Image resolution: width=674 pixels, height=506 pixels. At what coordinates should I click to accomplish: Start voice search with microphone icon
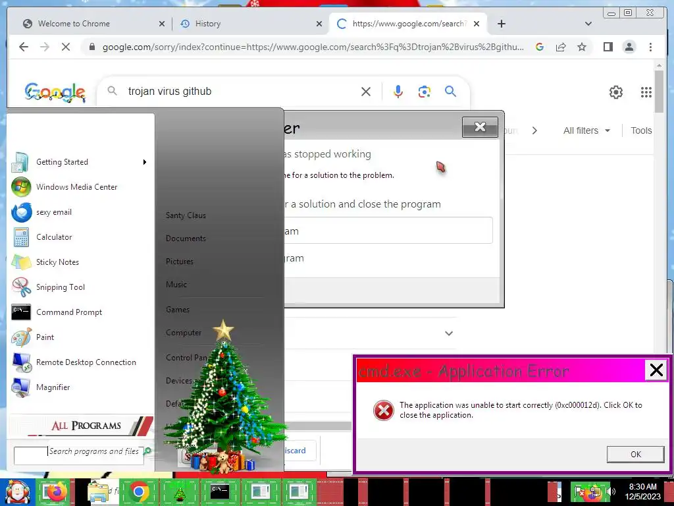(398, 91)
